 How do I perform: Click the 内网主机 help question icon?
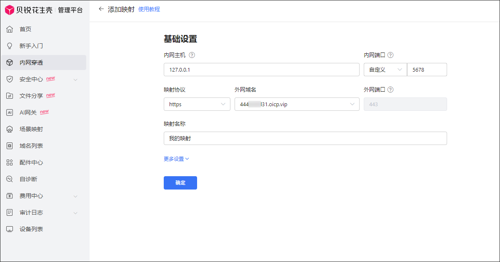(192, 55)
